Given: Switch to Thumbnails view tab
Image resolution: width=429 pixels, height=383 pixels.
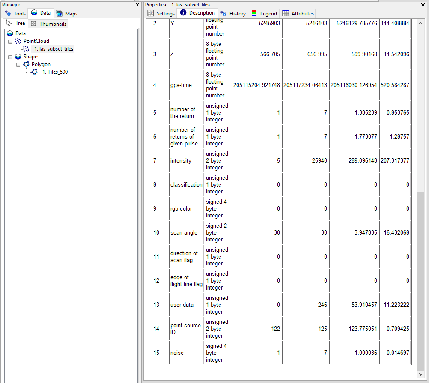Looking at the screenshot, I should (x=48, y=24).
